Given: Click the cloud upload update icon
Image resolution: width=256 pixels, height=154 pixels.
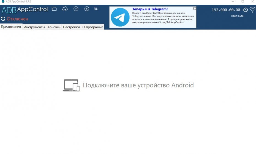Looking at the screenshot, I should (x=65, y=9).
